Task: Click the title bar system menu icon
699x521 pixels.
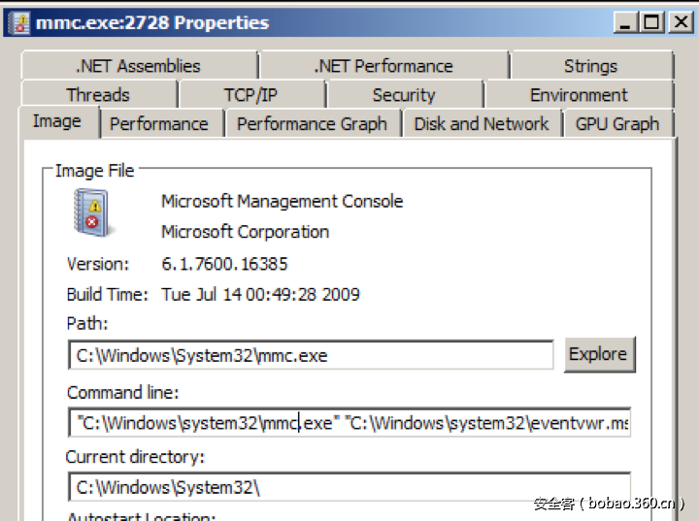Action: 18,22
